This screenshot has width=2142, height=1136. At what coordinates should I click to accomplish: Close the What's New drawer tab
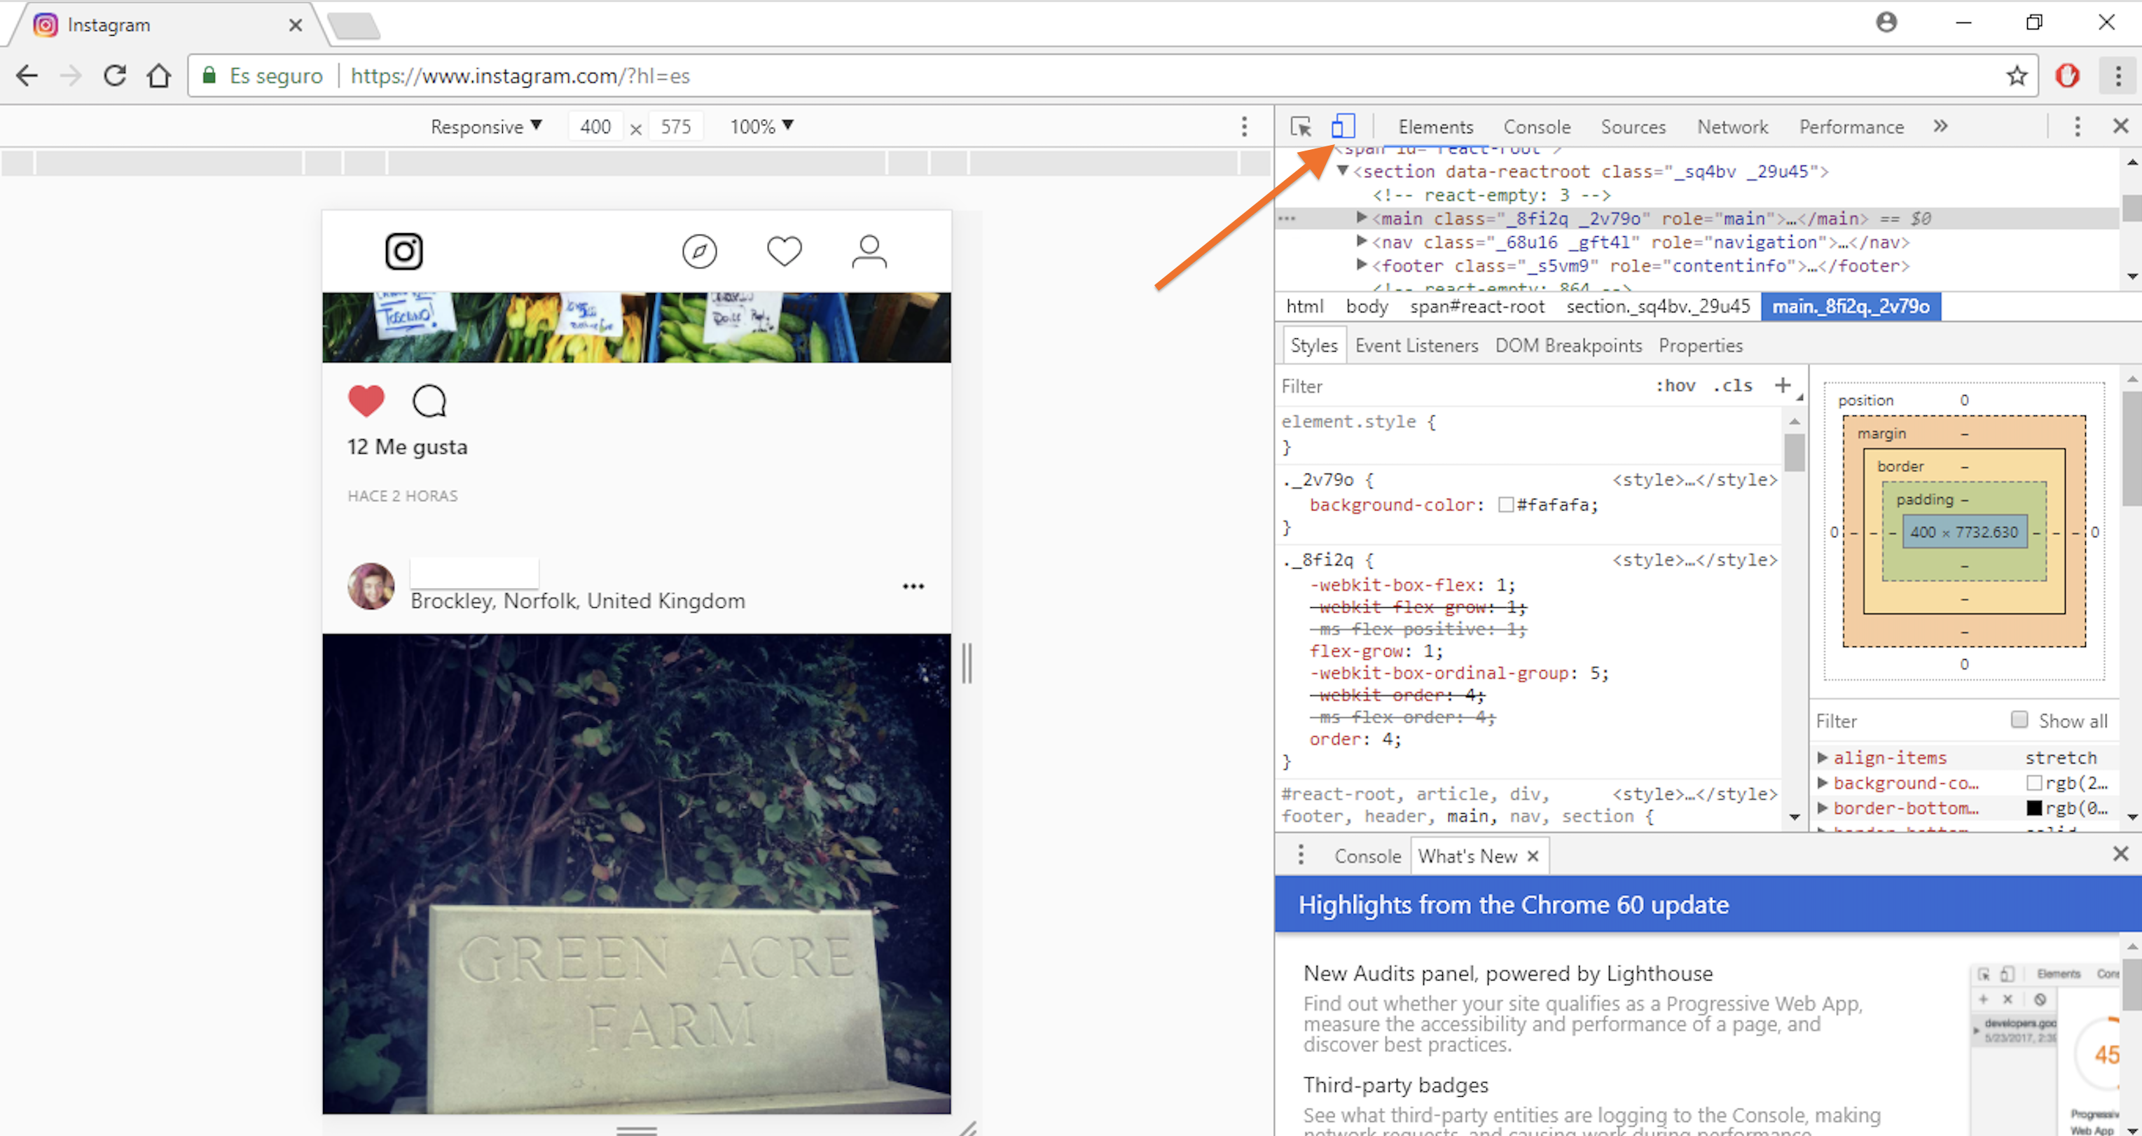click(x=1533, y=856)
